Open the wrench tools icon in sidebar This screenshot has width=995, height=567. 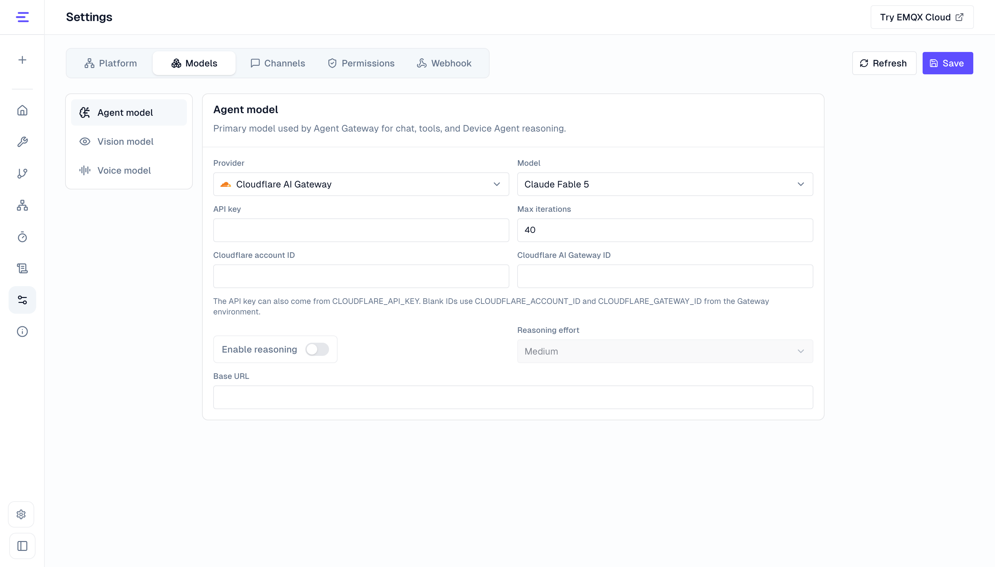click(22, 142)
